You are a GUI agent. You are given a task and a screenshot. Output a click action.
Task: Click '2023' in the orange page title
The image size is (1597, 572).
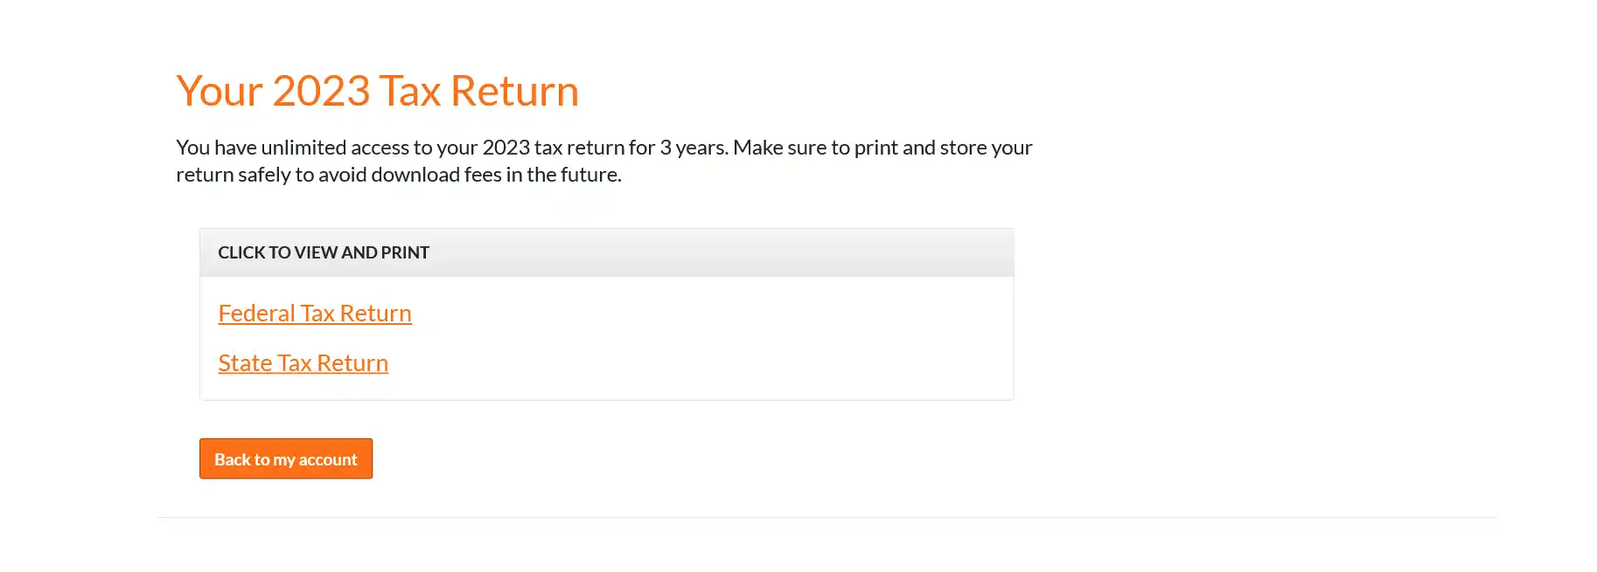coord(321,91)
